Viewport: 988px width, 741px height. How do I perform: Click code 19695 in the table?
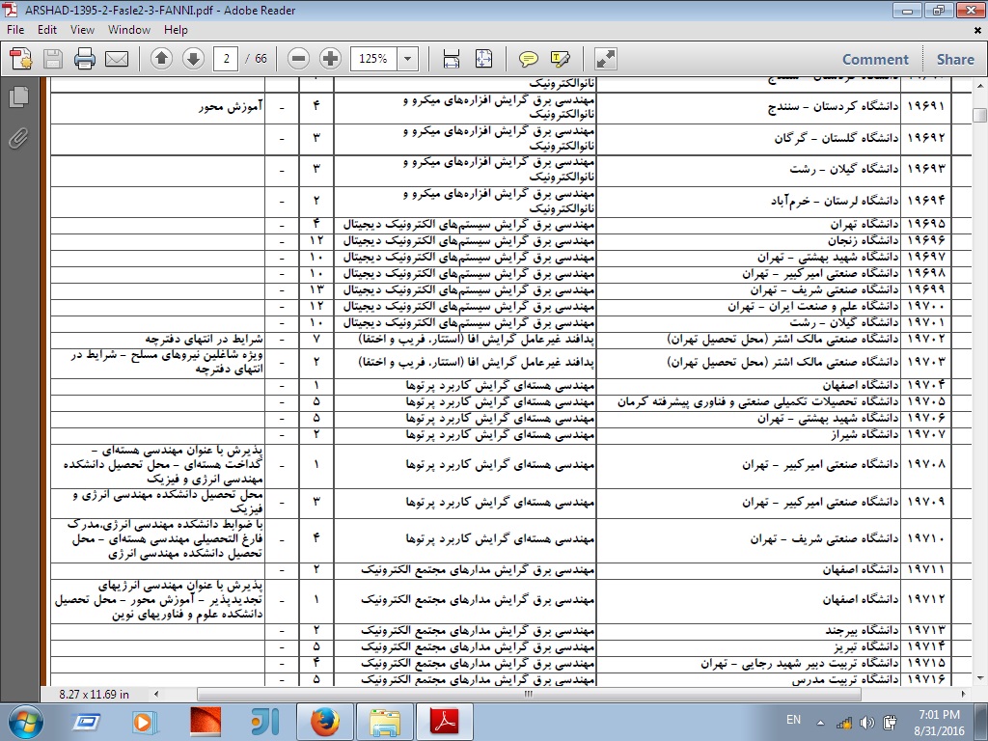(x=926, y=225)
